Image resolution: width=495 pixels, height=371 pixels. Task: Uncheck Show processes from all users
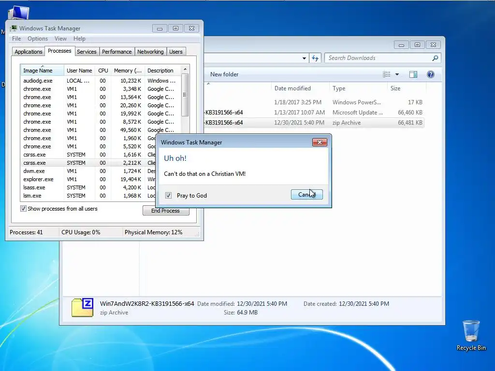point(23,209)
